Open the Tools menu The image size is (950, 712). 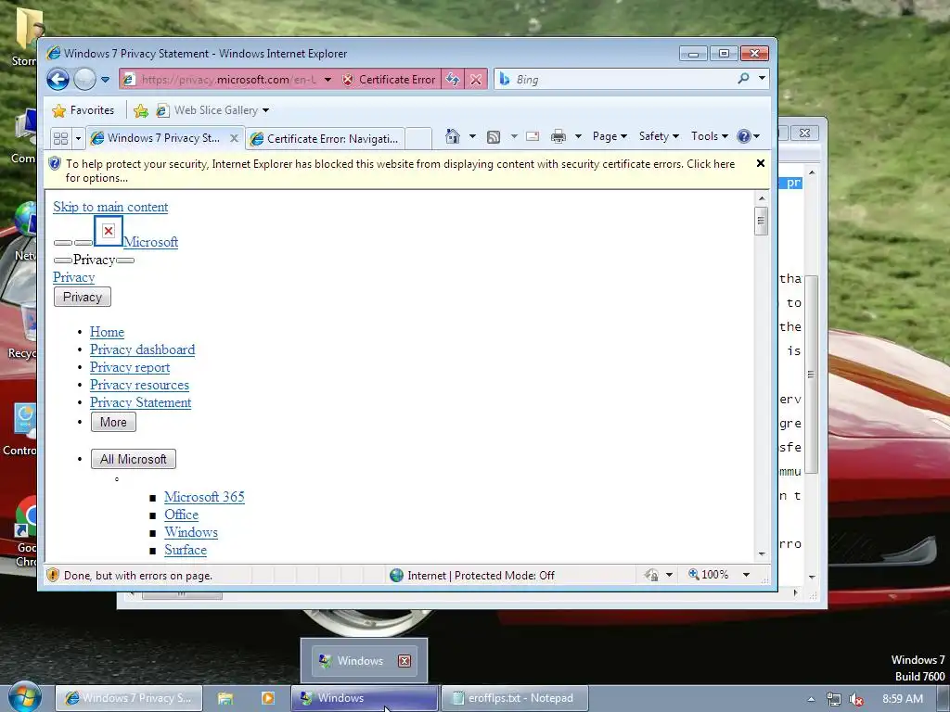[x=710, y=136]
